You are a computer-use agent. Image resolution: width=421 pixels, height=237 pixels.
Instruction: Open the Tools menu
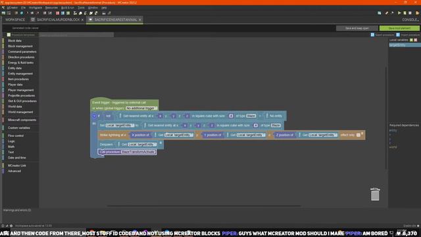81,7
